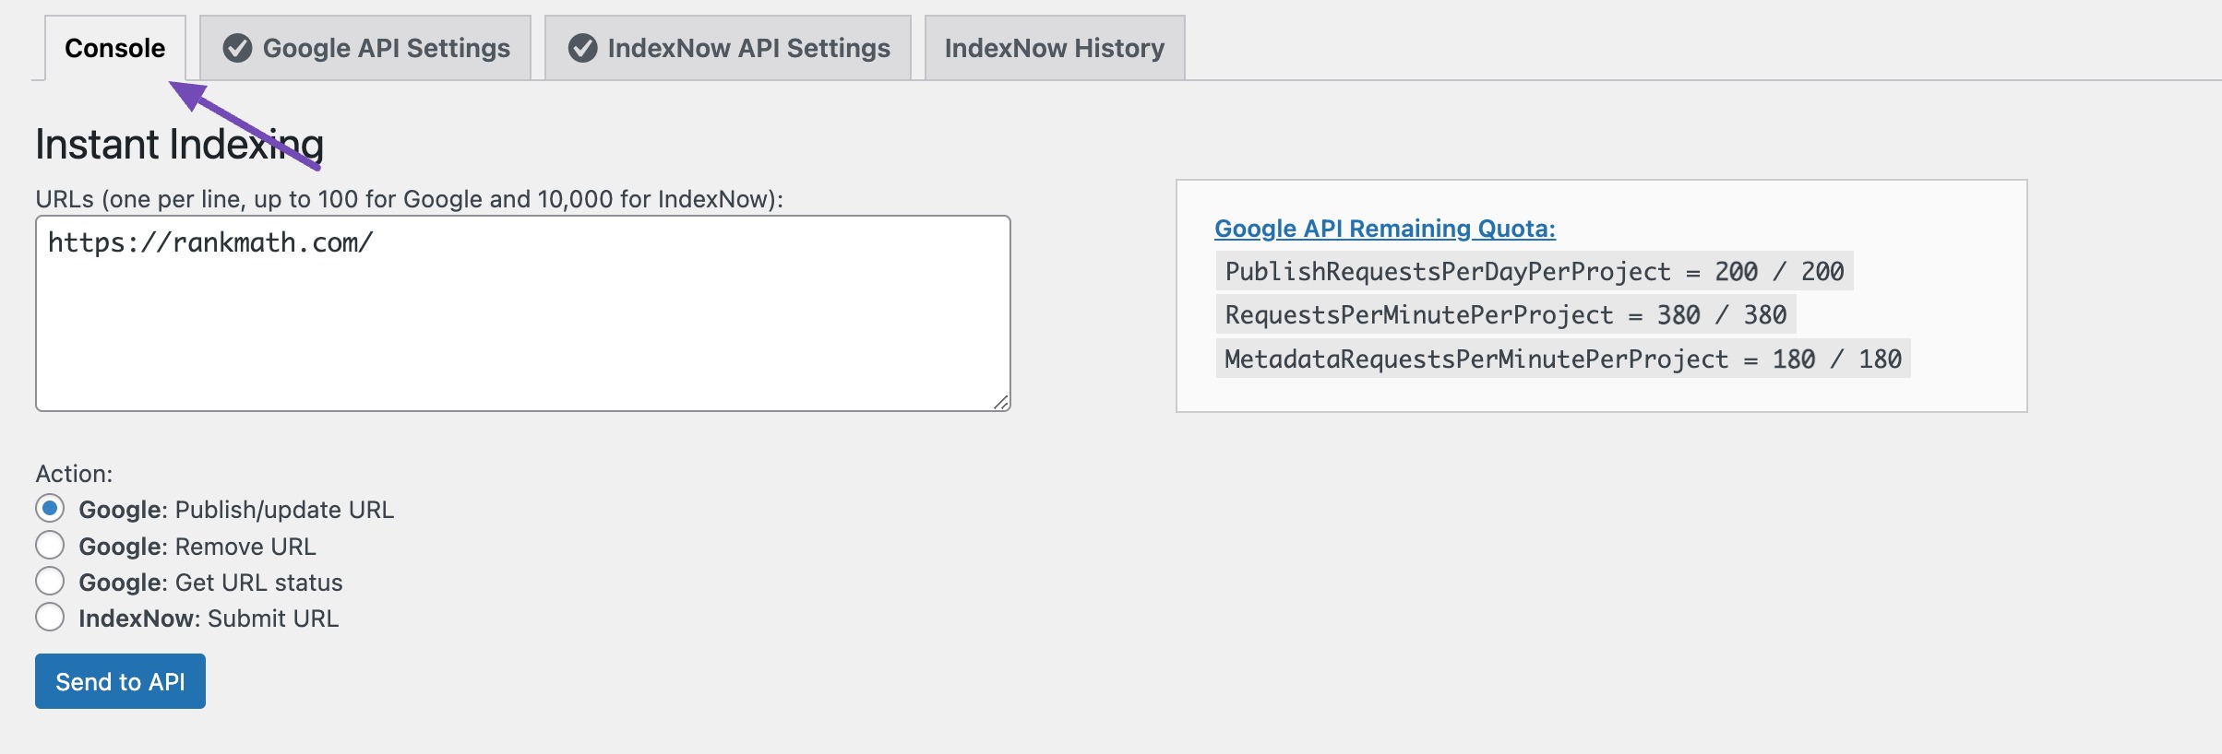Select Google: Remove URL radio
Screen dimensions: 2222x754
coord(50,546)
